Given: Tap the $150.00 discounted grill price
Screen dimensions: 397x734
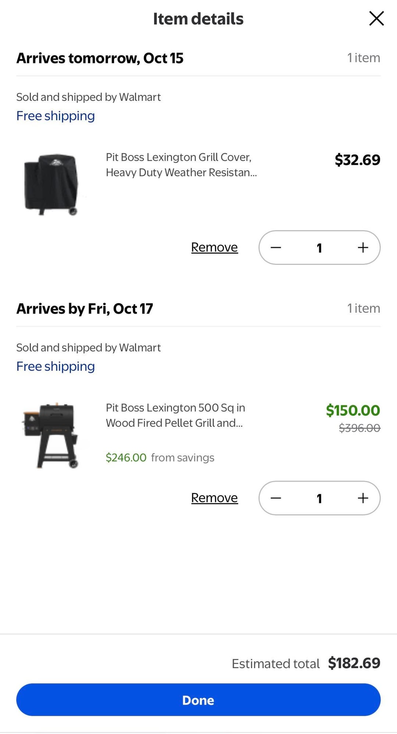Looking at the screenshot, I should tap(353, 411).
